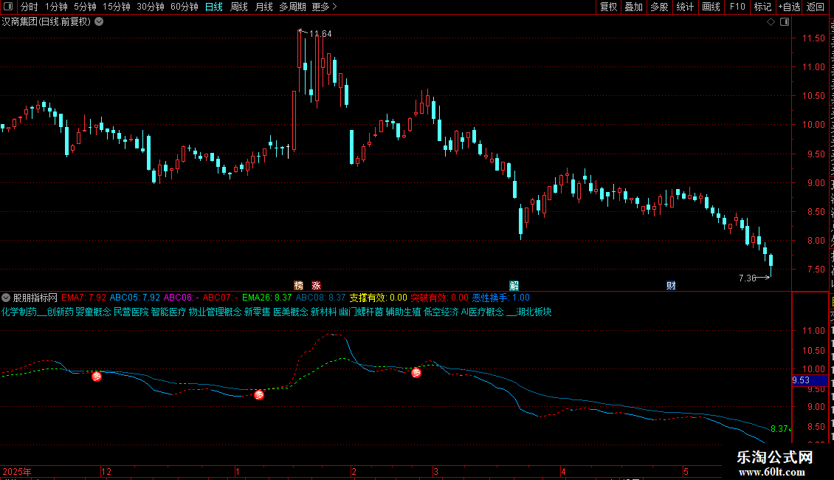The height and width of the screenshot is (480, 834).
Task: Click the 解 event badge
Action: 514,286
